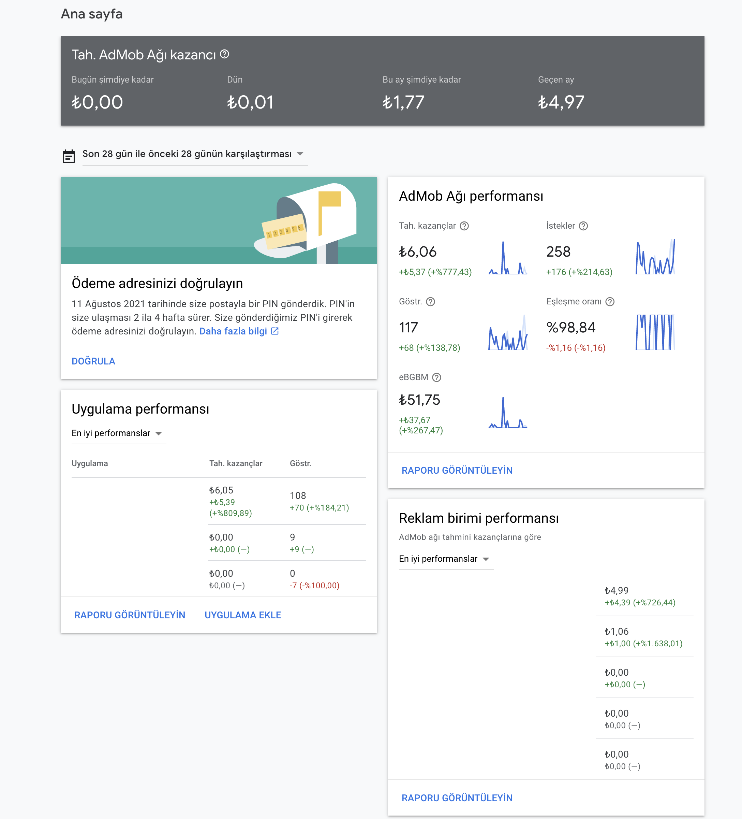Screen dimensions: 742x819
Task: Click the ₺4,99 ad unit earnings row
Action: (644, 596)
